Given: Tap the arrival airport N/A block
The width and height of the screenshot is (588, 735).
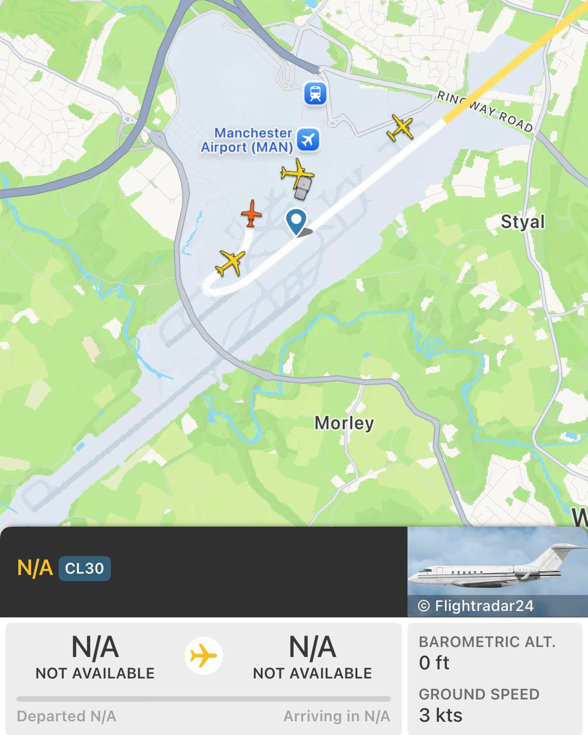Looking at the screenshot, I should coord(312,656).
